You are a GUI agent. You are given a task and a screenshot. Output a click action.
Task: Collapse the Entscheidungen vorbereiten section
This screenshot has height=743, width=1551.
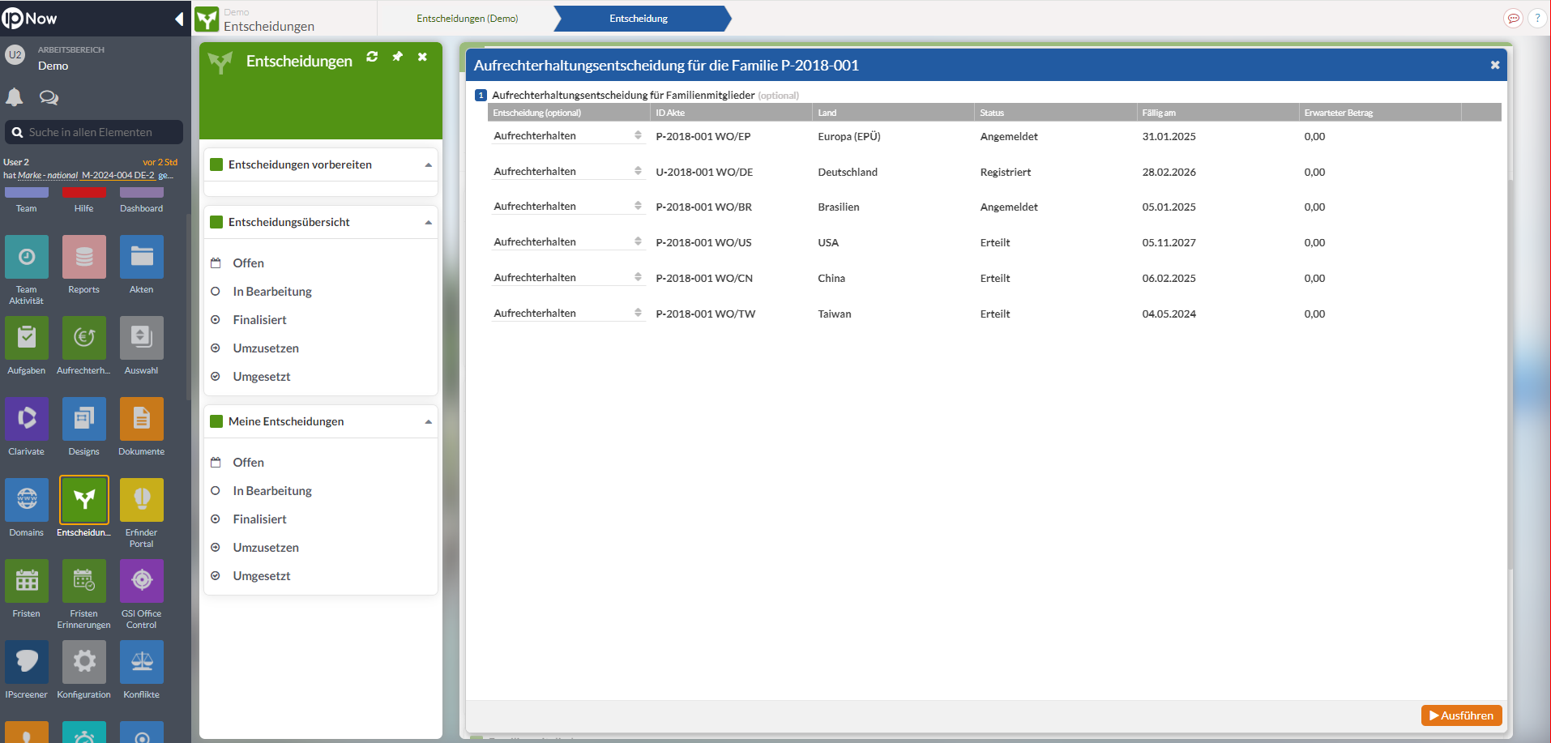click(429, 164)
